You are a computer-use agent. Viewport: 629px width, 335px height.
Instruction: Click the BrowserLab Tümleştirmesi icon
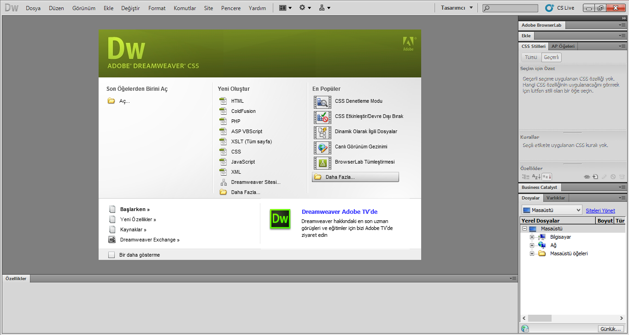click(x=323, y=162)
